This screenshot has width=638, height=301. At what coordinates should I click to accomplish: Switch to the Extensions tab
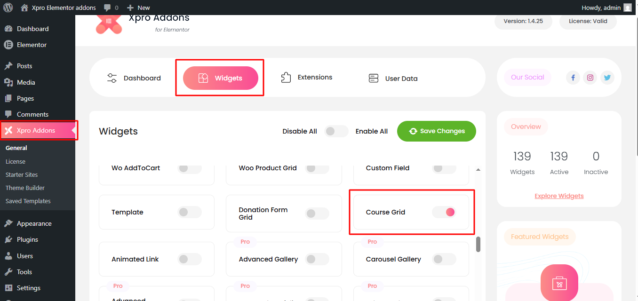click(306, 78)
